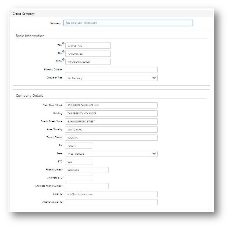Click the TAN input field
Viewport: 230px width, 228px height.
click(88, 45)
